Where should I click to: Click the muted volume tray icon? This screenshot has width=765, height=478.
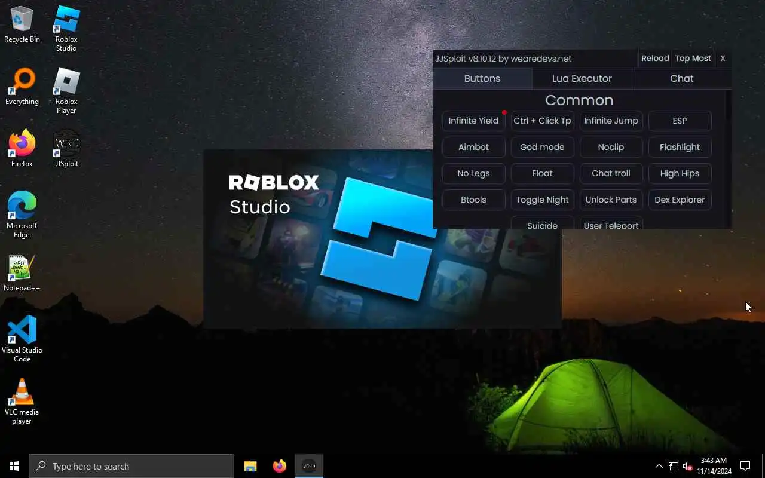[x=687, y=466]
